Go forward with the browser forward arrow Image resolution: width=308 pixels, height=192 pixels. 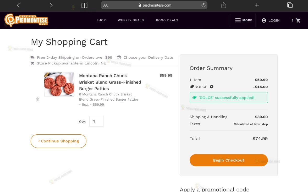click(51, 5)
